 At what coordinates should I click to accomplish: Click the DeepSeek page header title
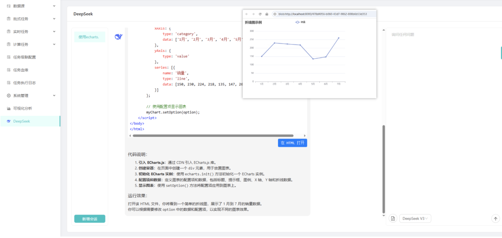83,14
